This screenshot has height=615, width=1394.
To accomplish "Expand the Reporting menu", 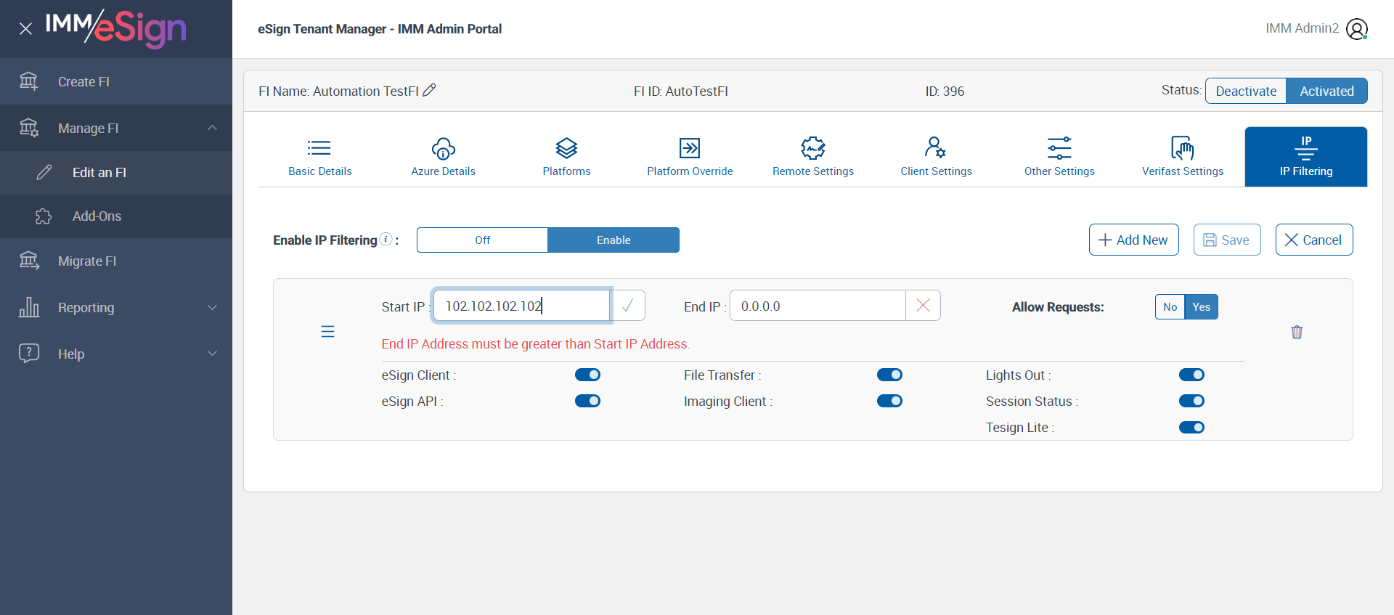I will tap(212, 307).
